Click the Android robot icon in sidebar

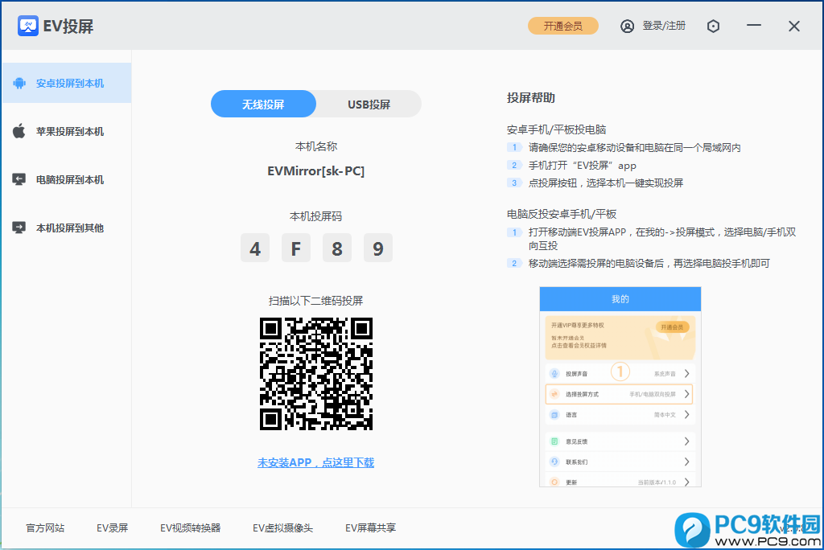19,83
